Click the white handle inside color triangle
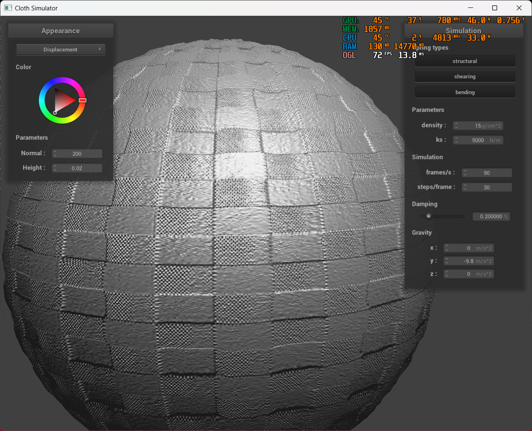Image resolution: width=532 pixels, height=431 pixels. 55,112
